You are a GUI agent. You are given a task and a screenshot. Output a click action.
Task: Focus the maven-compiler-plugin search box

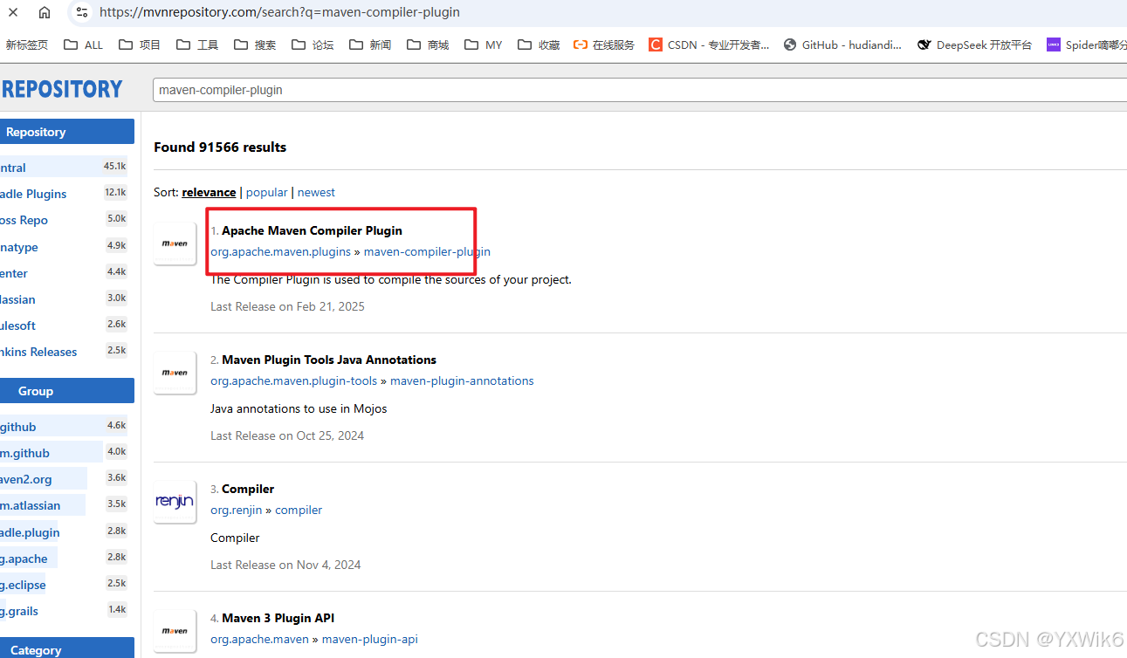(x=640, y=90)
